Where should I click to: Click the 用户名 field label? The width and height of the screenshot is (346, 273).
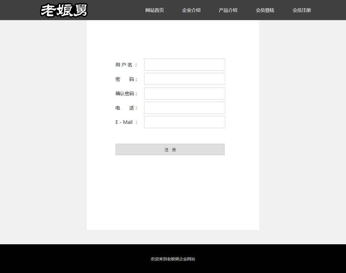[126, 65]
